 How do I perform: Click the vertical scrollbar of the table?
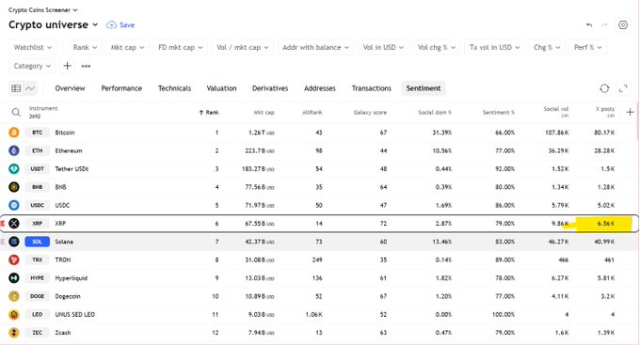[637, 120]
